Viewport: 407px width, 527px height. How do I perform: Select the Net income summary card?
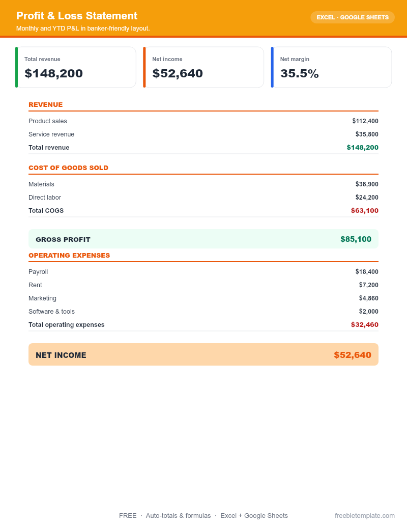[203, 67]
